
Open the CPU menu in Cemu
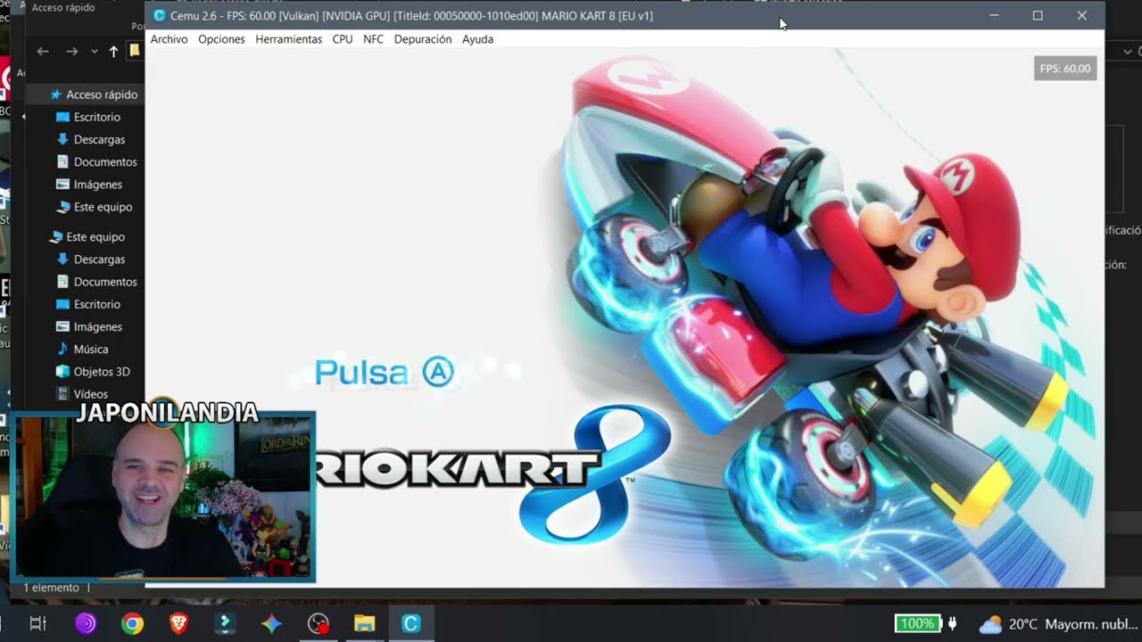pyautogui.click(x=343, y=39)
